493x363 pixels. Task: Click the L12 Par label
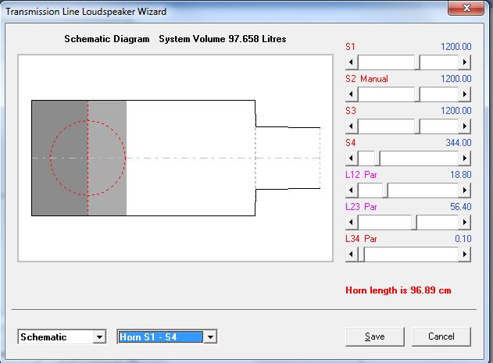coord(361,175)
